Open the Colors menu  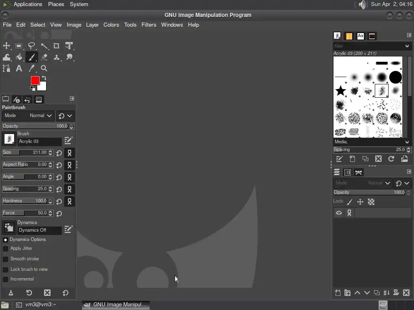(111, 25)
